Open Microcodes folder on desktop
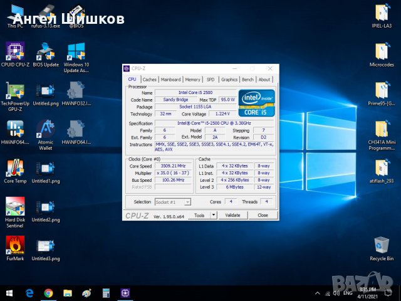This screenshot has height=301, width=401. 382,55
